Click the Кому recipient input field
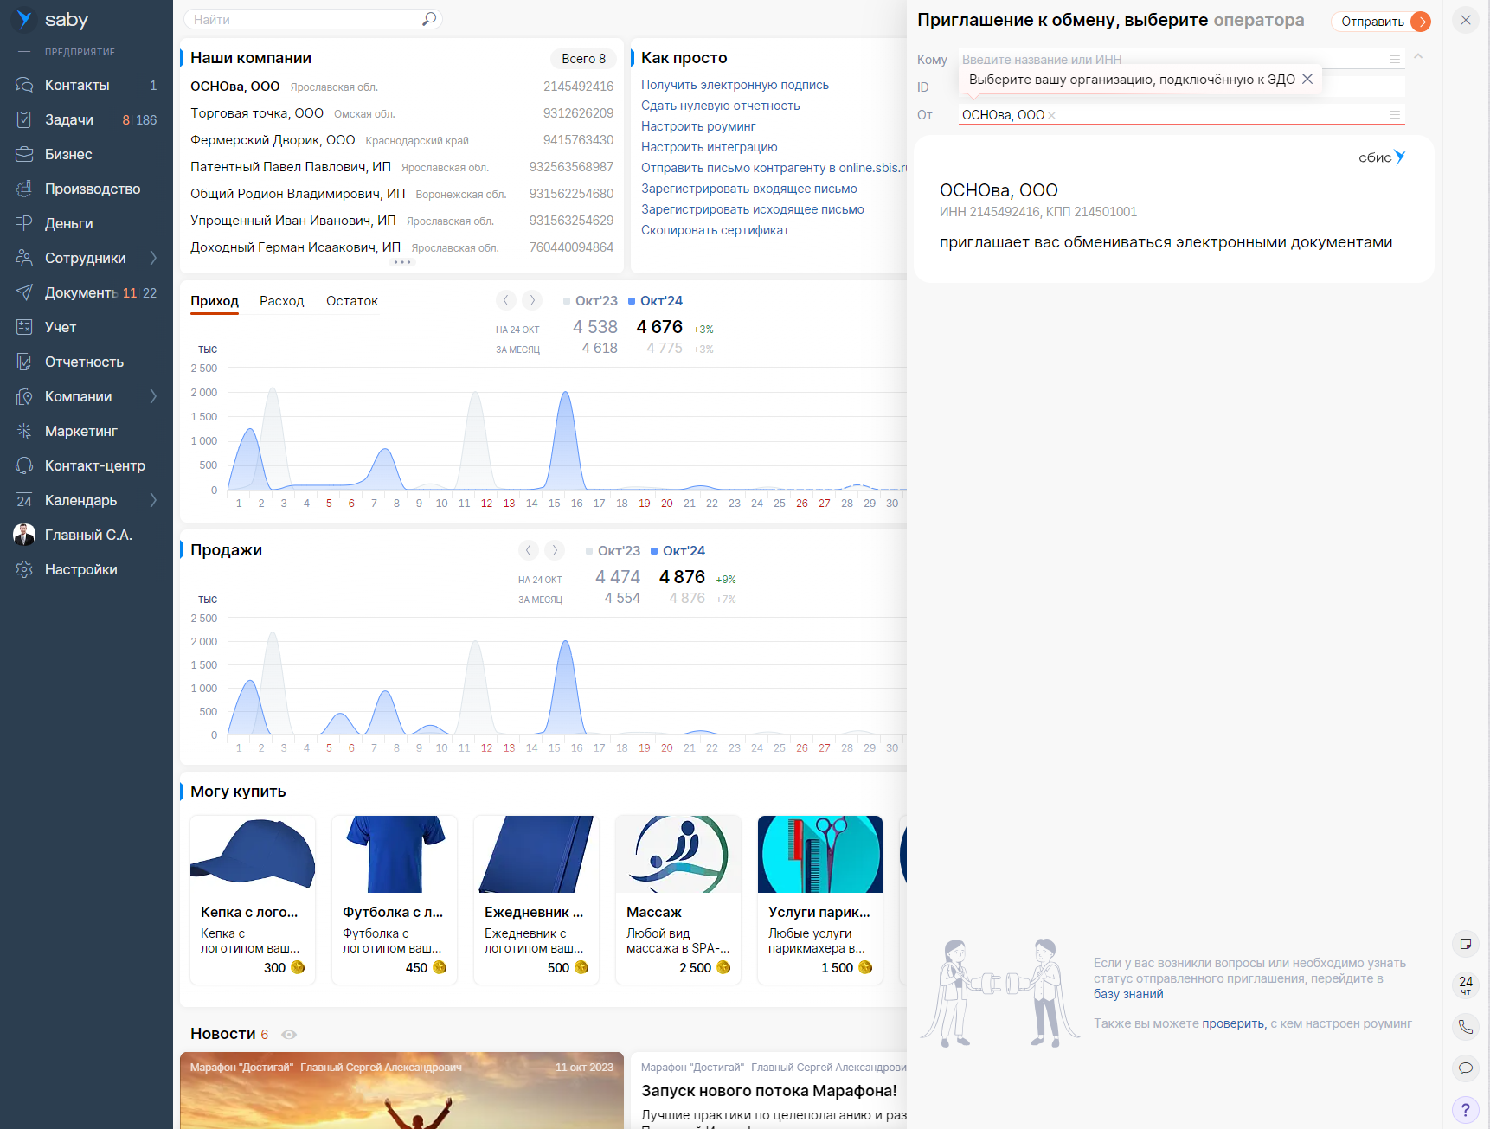Screen dimensions: 1490x1129 (1168, 60)
